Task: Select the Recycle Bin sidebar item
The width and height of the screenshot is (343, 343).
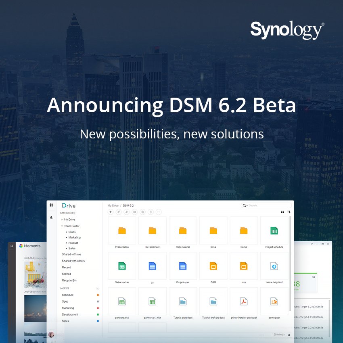Action: 69,280
